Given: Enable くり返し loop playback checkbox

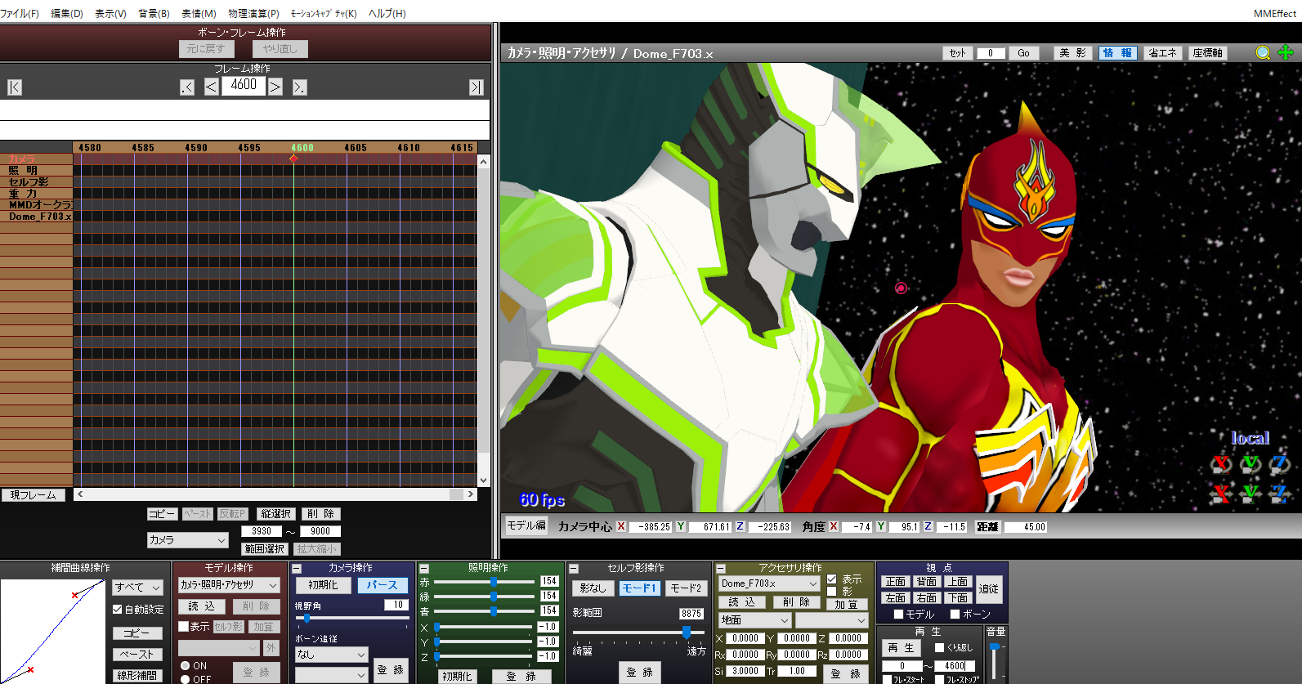Looking at the screenshot, I should pyautogui.click(x=939, y=647).
